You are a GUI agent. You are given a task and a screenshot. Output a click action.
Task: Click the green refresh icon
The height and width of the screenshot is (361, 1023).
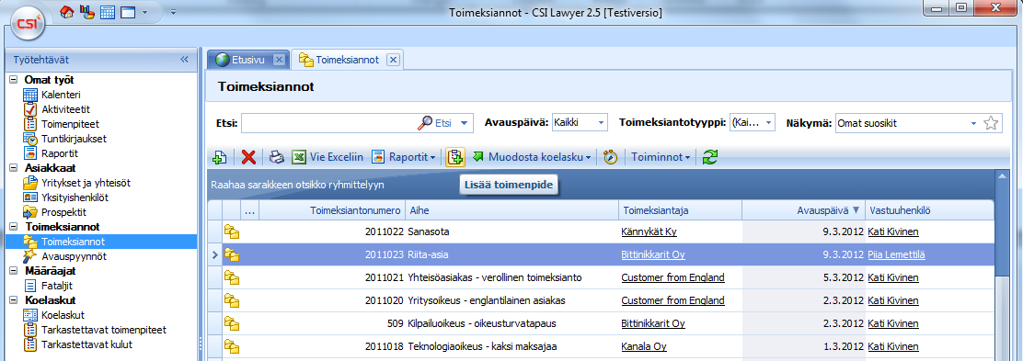coord(710,157)
